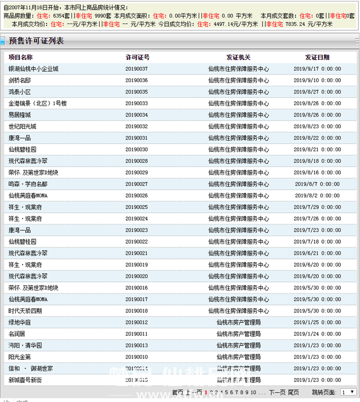Open project 阳光金第
Viewport: 360px width, 402px height.
[x=19, y=357]
